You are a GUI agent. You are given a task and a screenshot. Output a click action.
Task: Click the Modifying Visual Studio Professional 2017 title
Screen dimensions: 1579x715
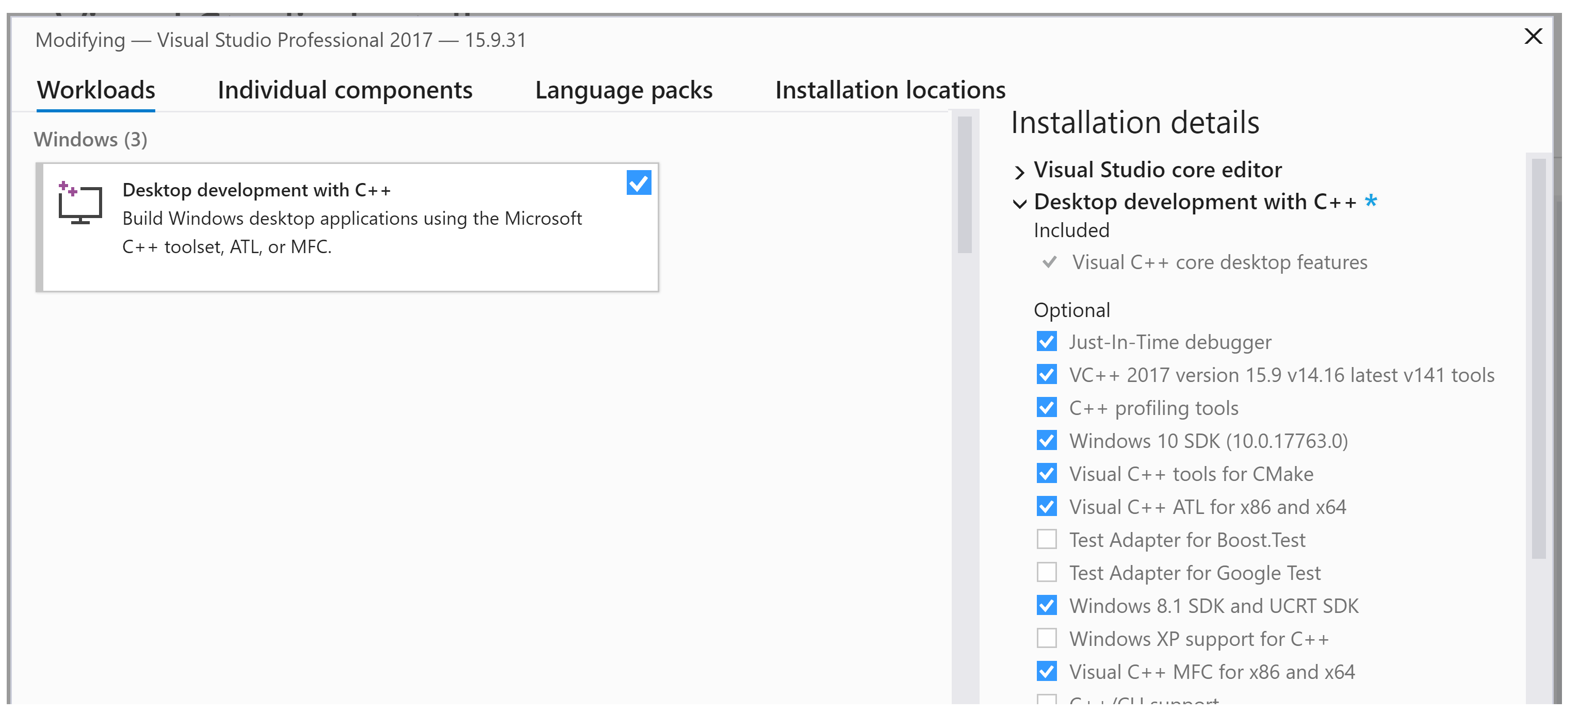tap(281, 40)
